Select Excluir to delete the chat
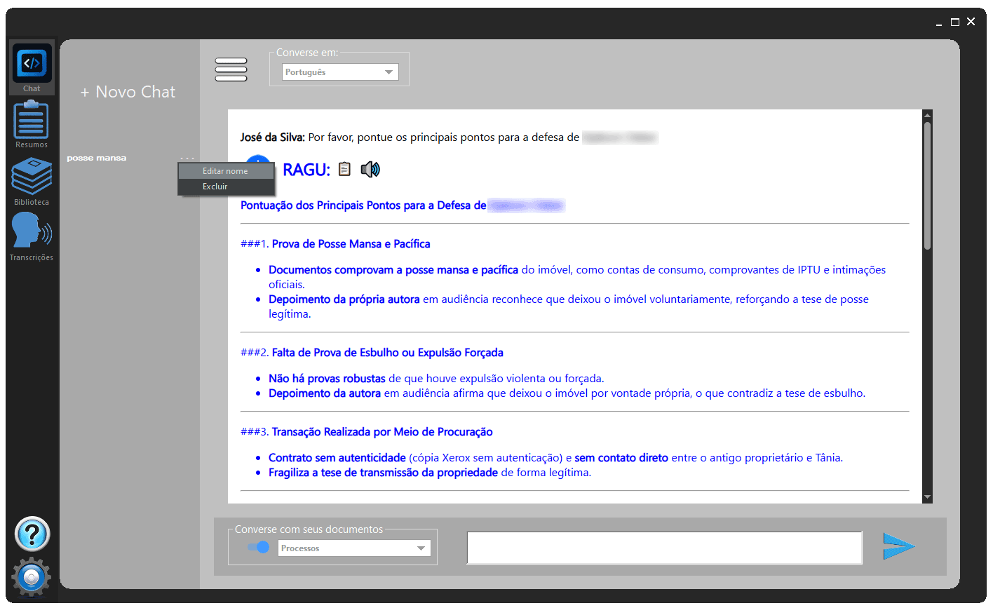Screen dimensions: 993x608 pos(215,187)
